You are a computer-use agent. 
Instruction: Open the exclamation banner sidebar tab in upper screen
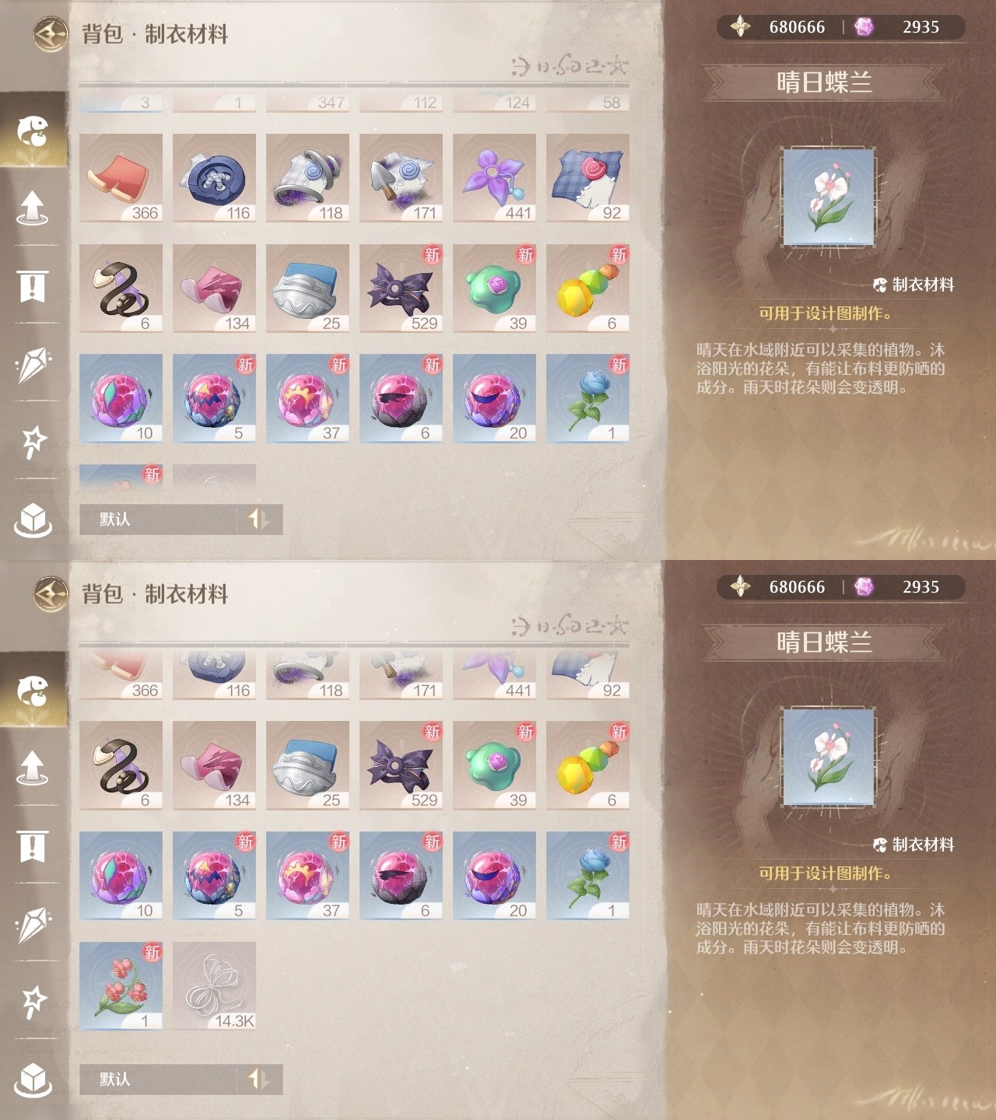(x=33, y=286)
